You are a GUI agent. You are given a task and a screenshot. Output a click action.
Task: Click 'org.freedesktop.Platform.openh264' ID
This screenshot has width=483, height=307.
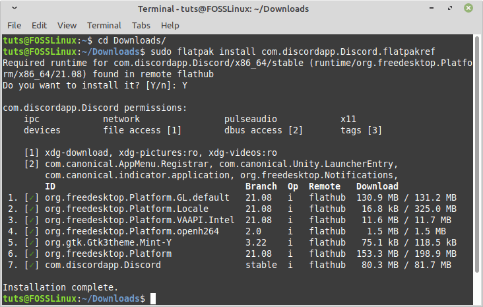(x=132, y=231)
